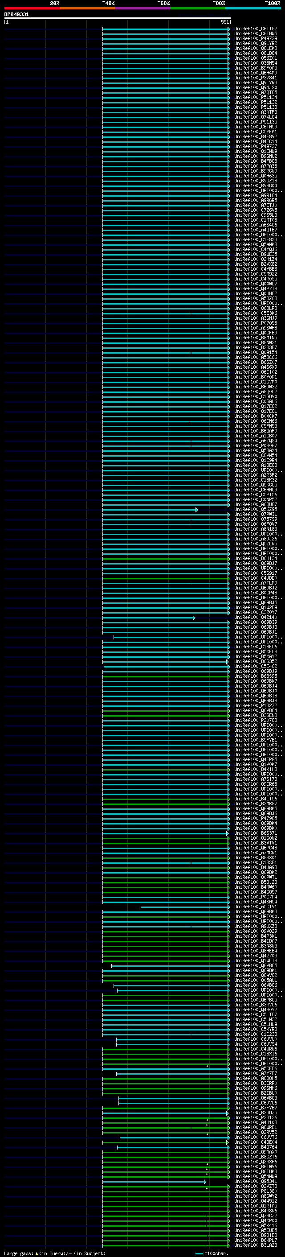This screenshot has height=1257, width=285.
Task: Select the UniRef100_Q6FQV7 label
Action: [x=256, y=524]
